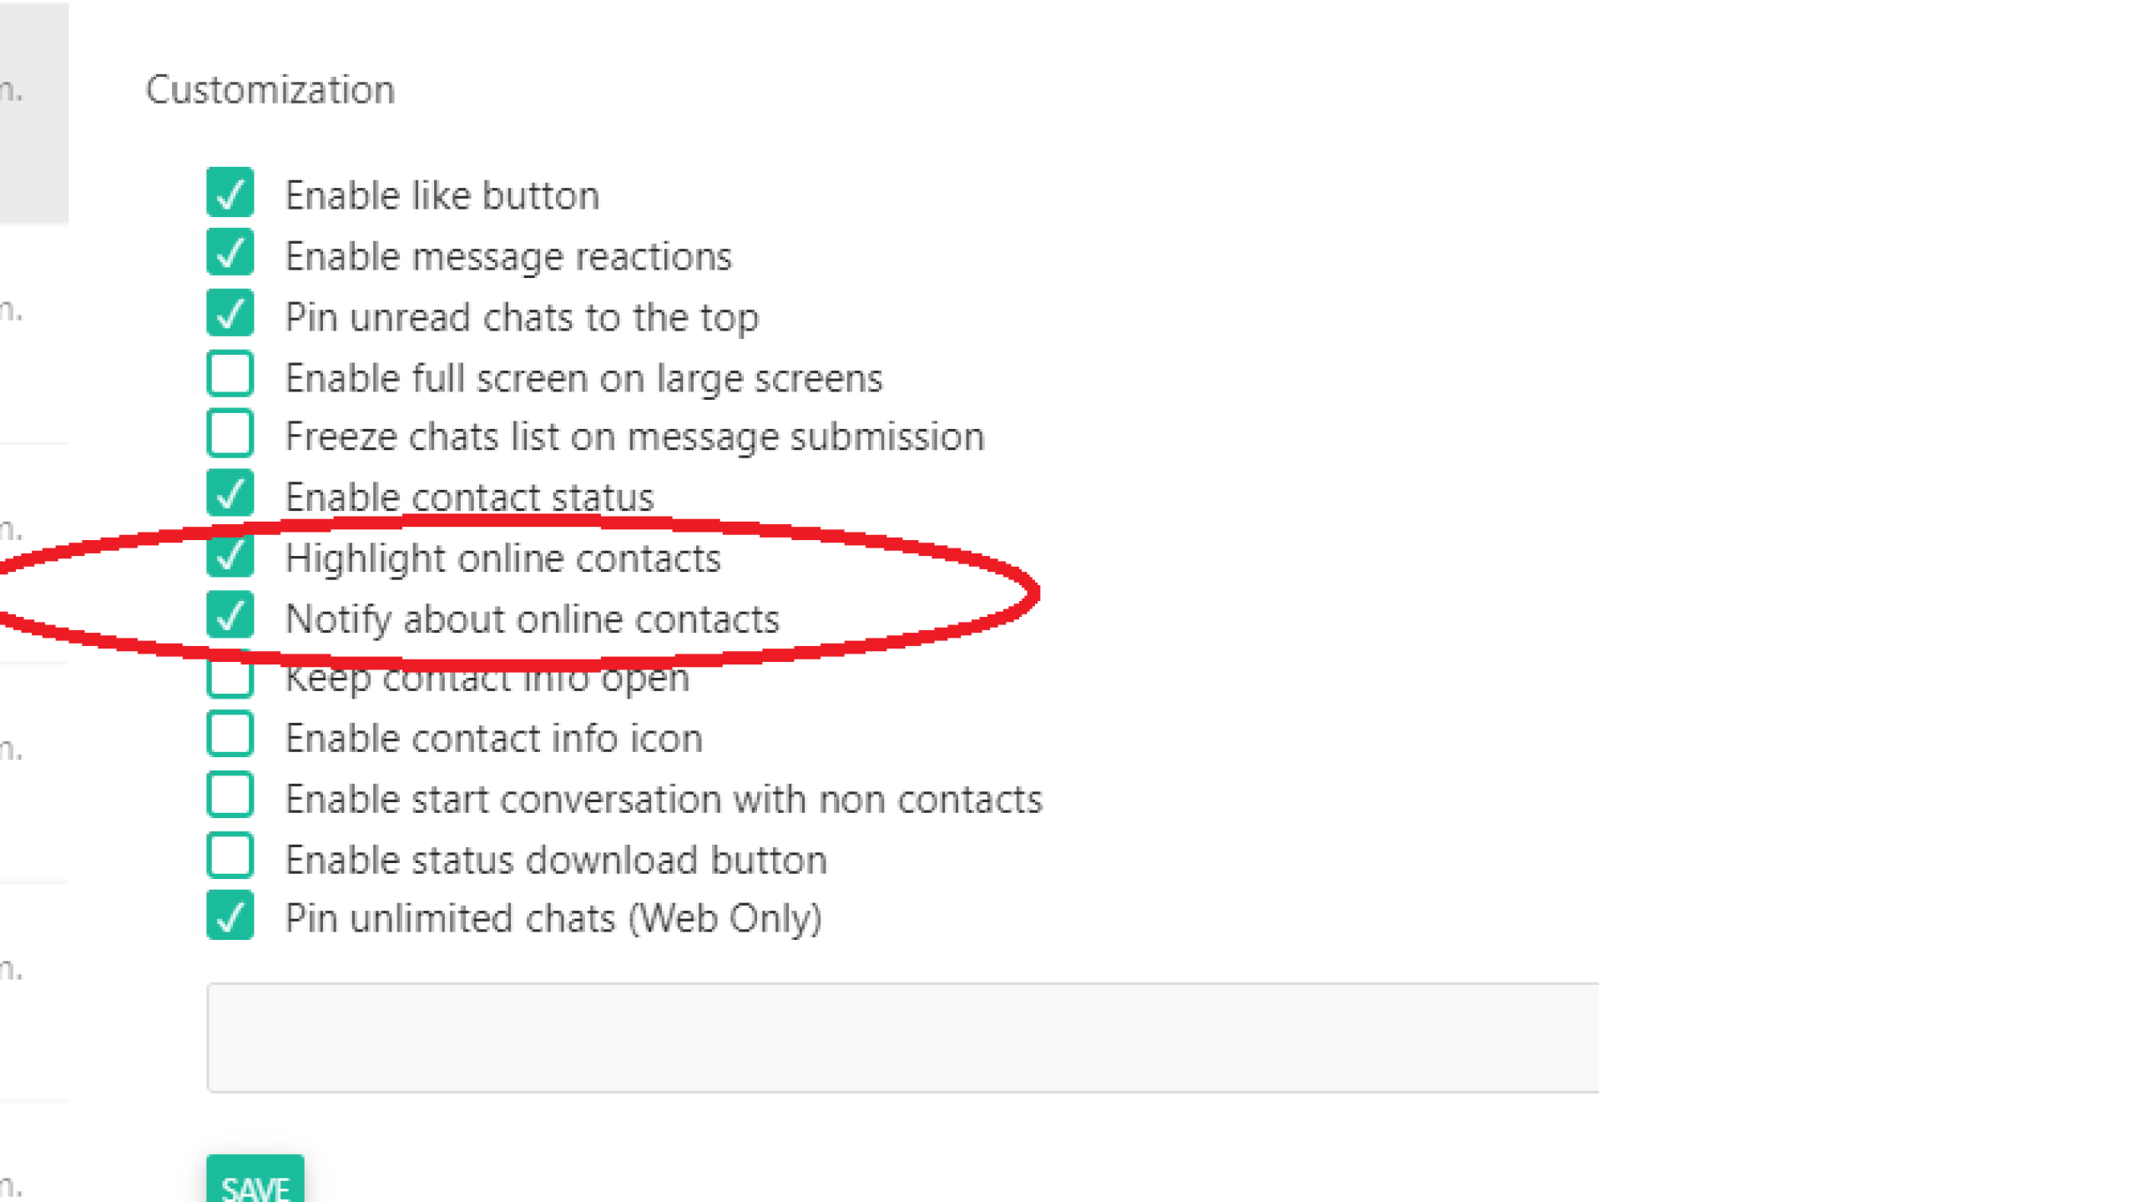Uncheck the Enable like button checkbox

click(x=230, y=193)
